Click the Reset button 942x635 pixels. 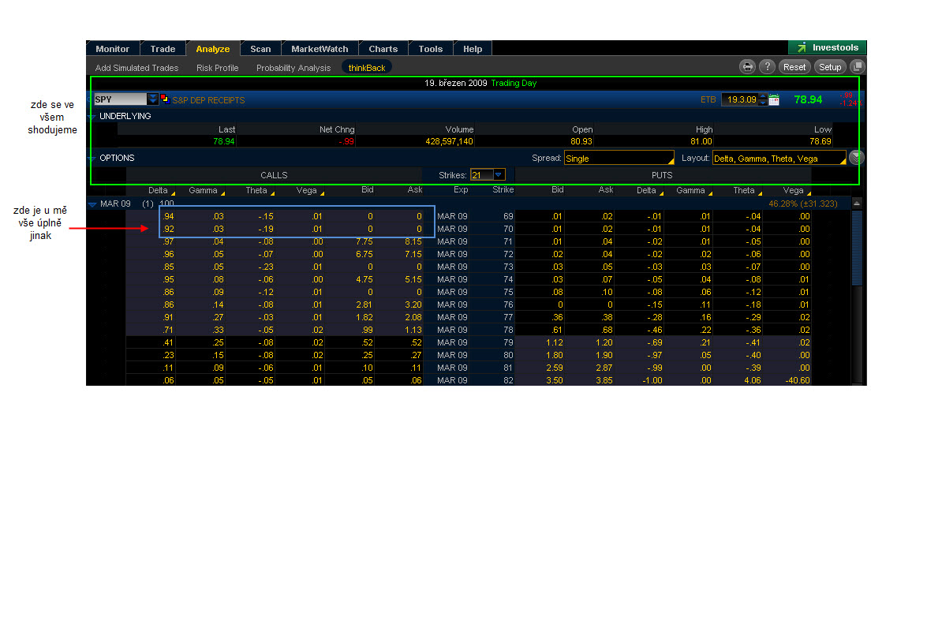[794, 67]
